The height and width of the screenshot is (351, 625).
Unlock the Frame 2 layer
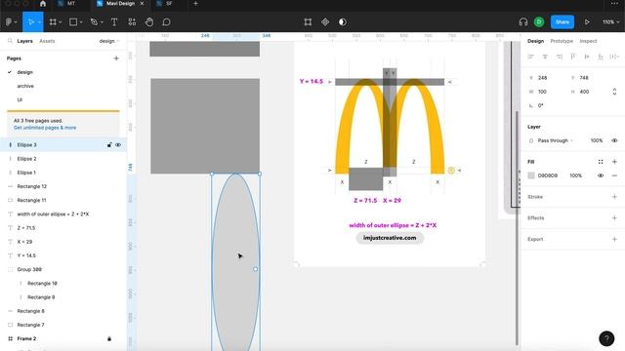pyautogui.click(x=109, y=338)
